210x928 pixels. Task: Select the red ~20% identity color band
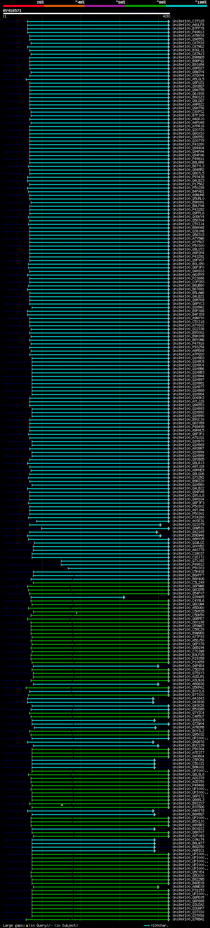[23, 6]
